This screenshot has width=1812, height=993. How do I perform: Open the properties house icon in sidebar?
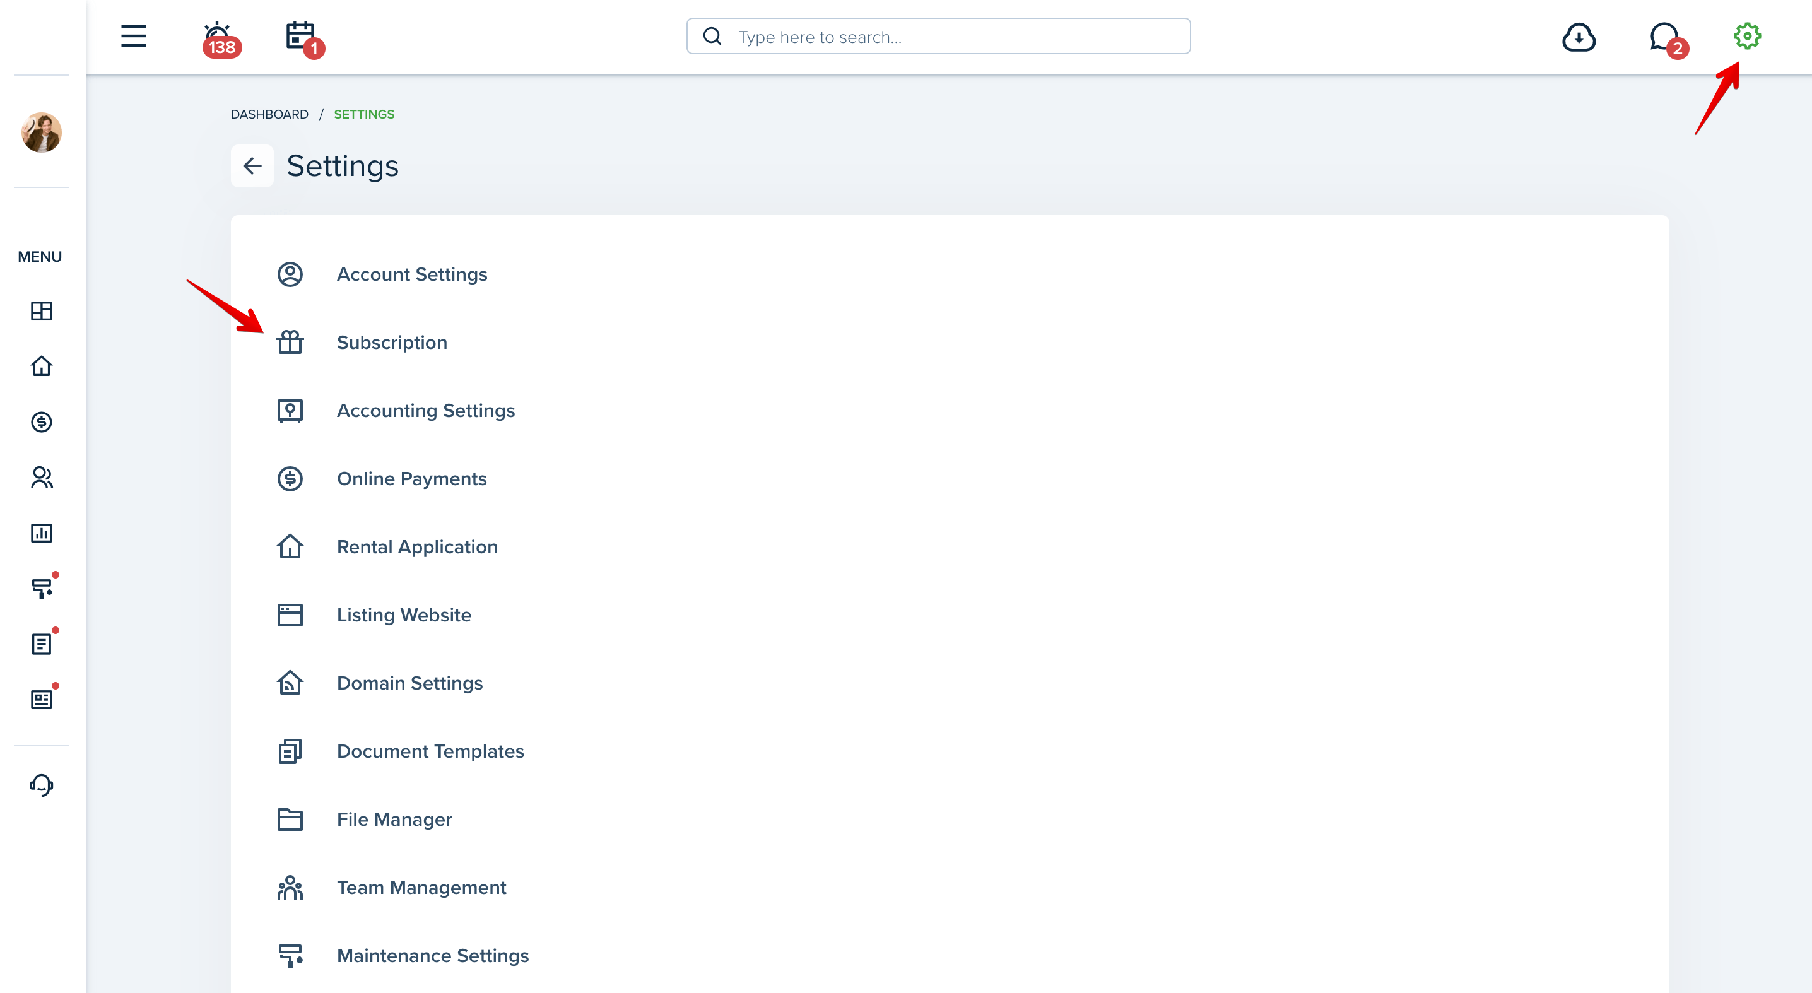point(42,366)
